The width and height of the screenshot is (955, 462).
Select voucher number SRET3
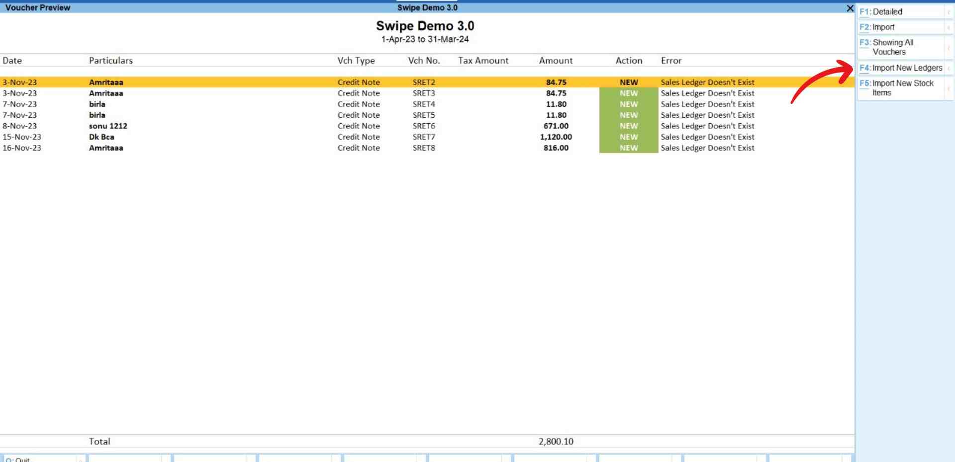(424, 93)
